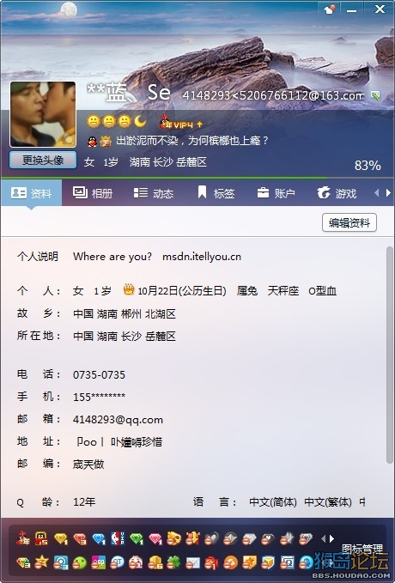This screenshot has height=583, width=395.
Task: Click the blue diamond badge icon
Action: click(99, 538)
